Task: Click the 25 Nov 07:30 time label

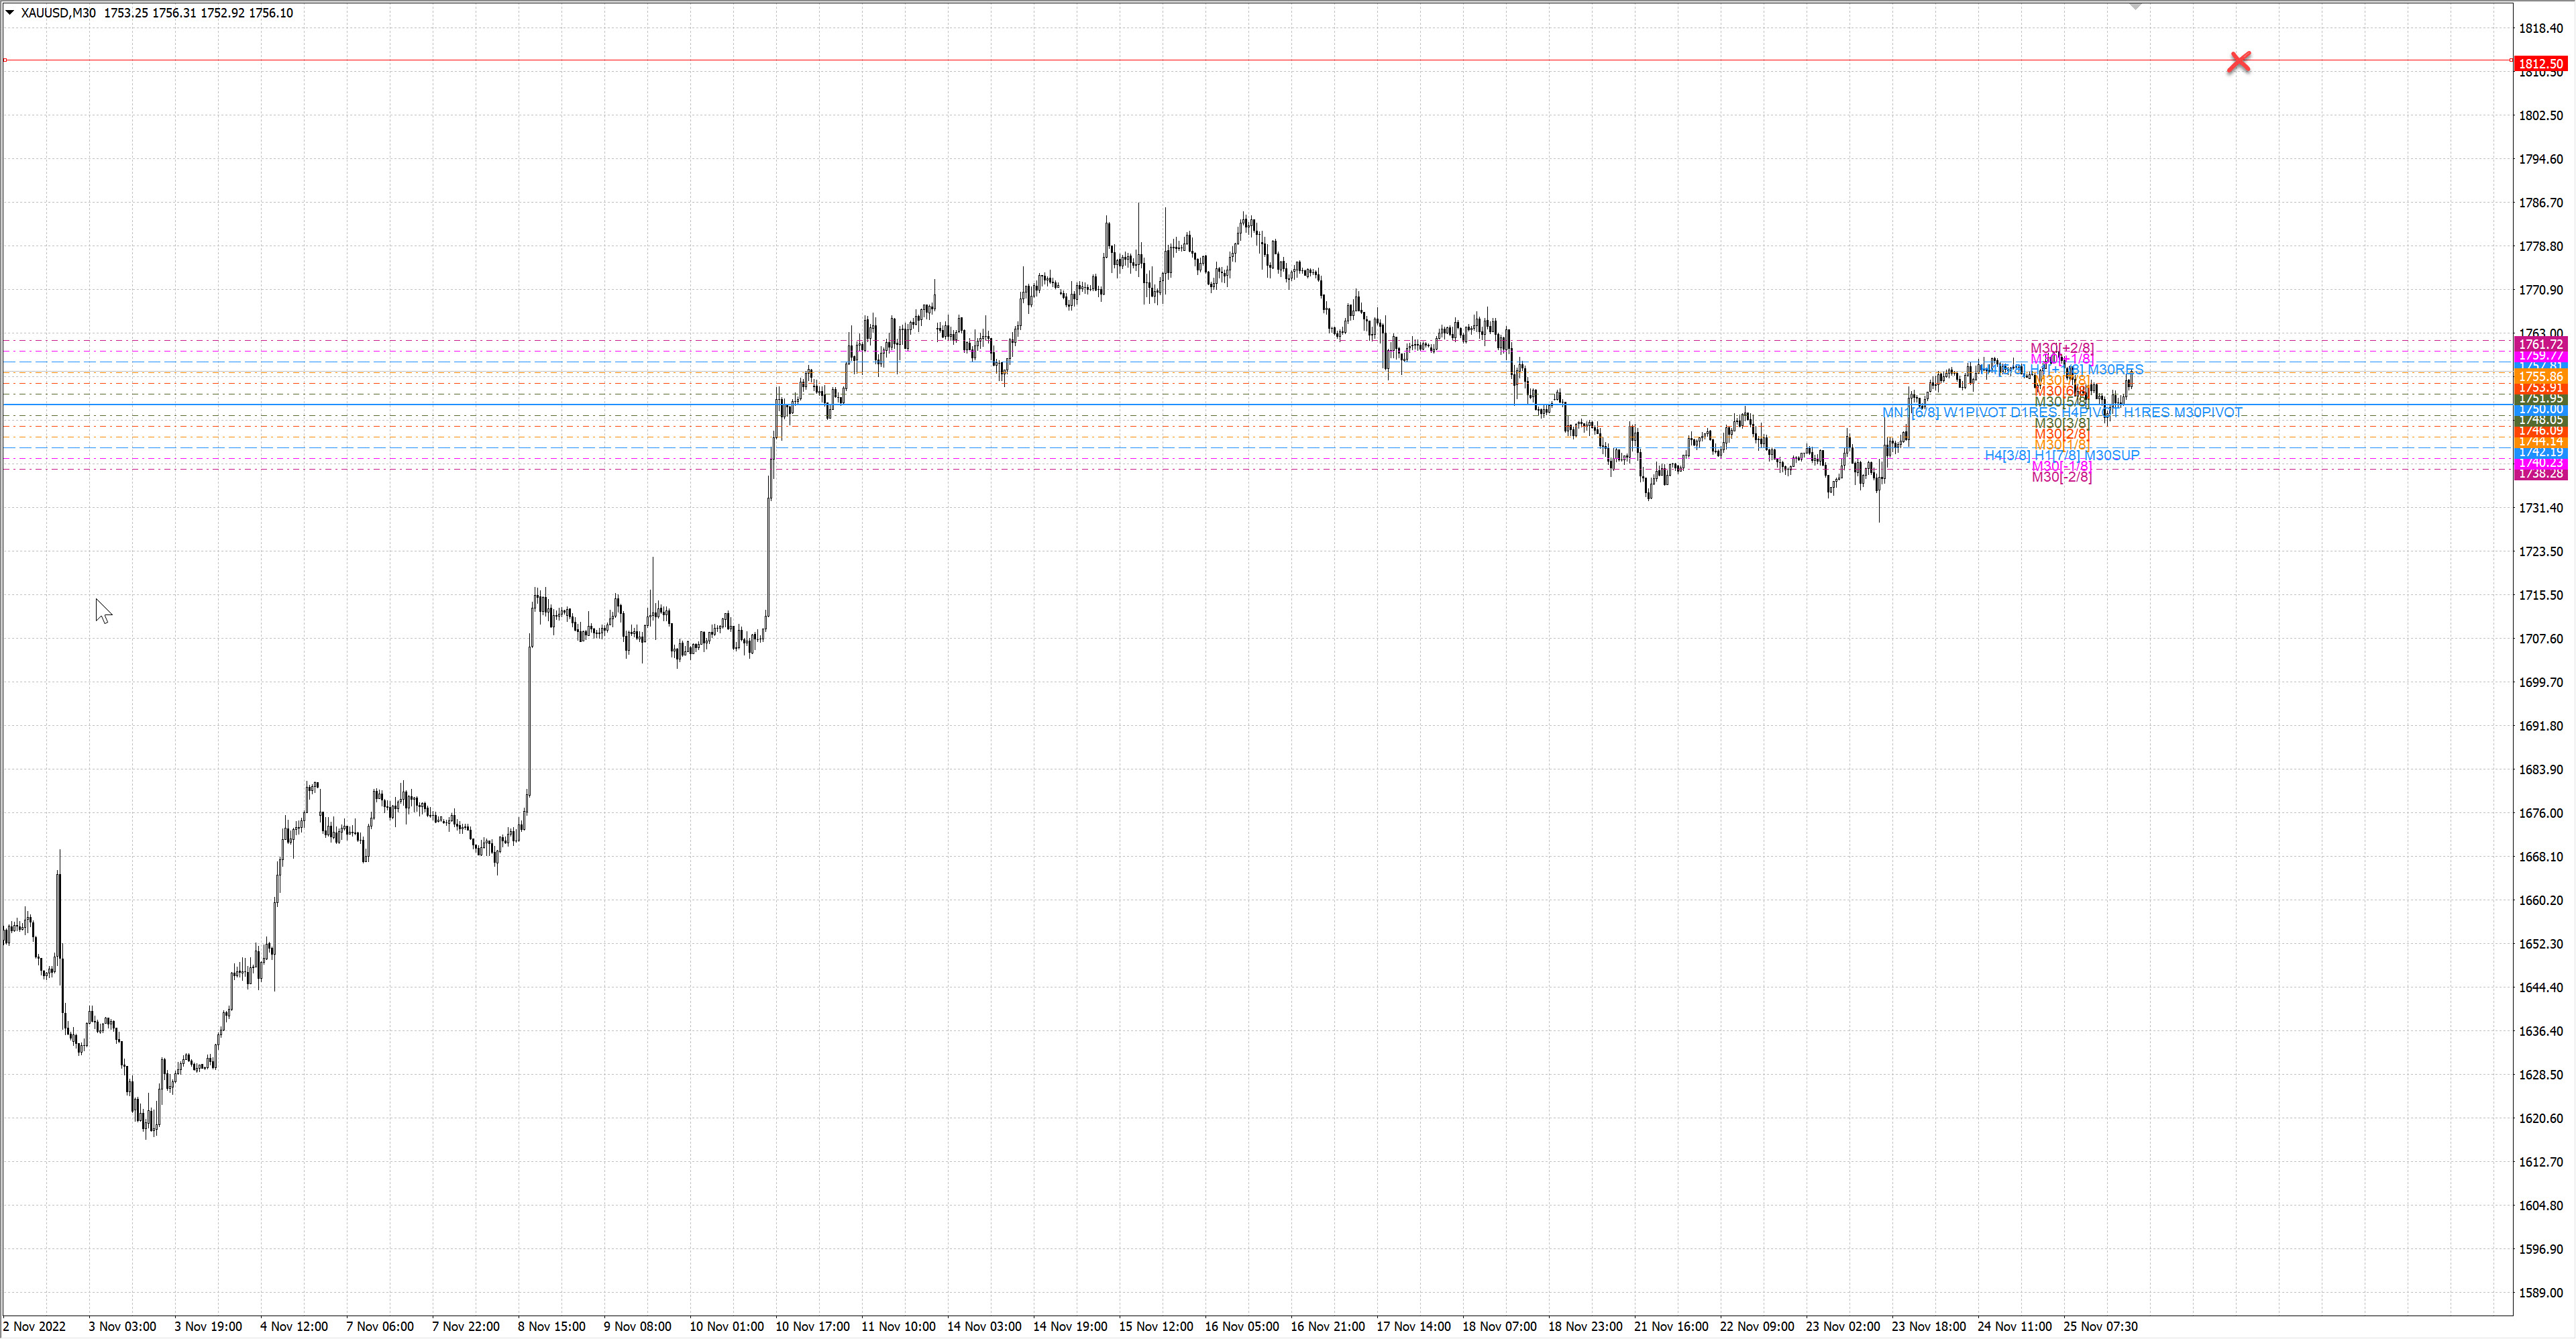Action: (x=2100, y=1326)
